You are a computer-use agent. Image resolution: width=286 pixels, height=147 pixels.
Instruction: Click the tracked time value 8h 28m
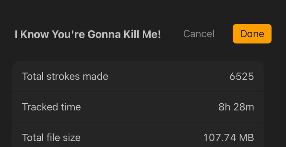[236, 107]
